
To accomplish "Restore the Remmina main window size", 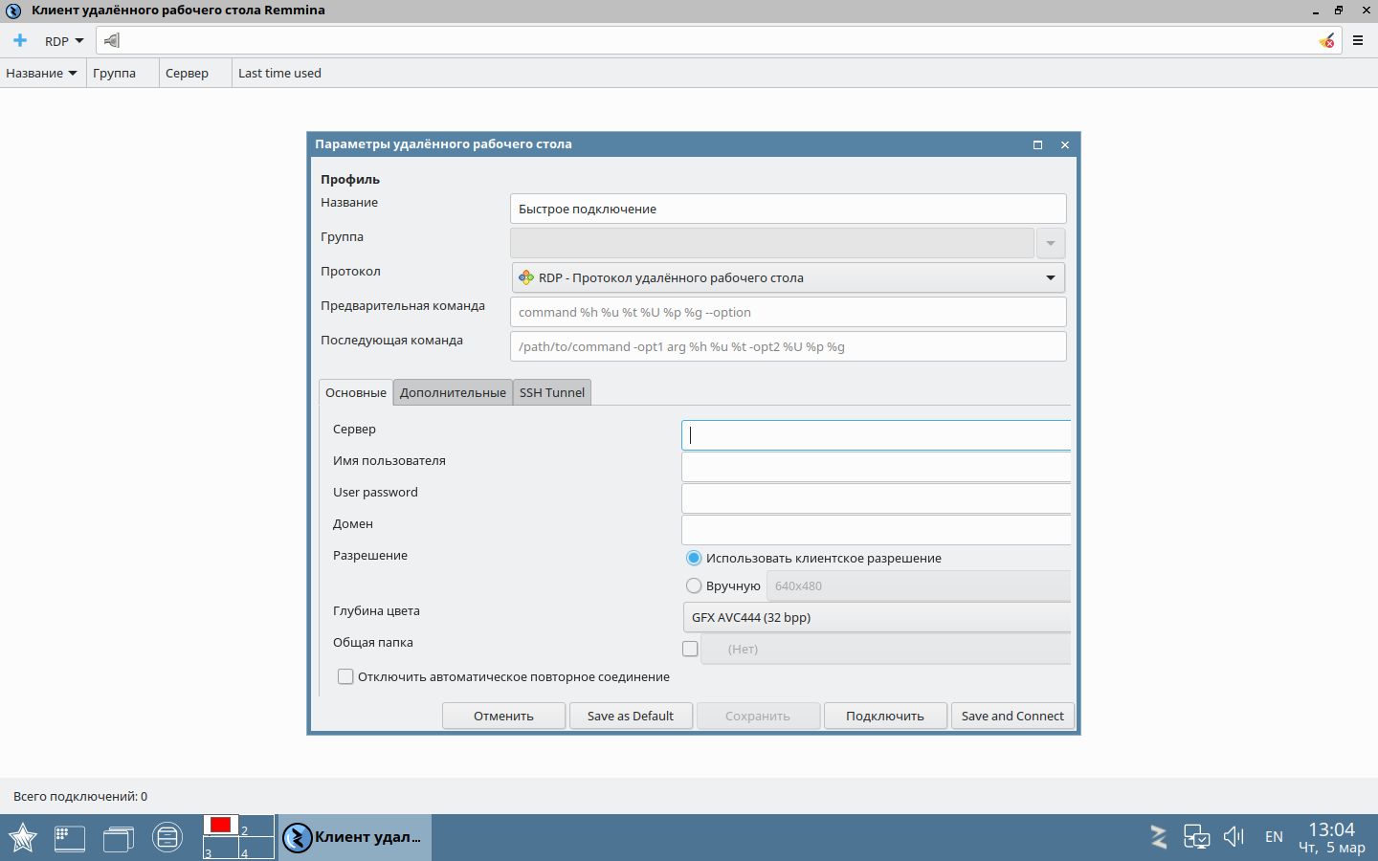I will pyautogui.click(x=1339, y=11).
